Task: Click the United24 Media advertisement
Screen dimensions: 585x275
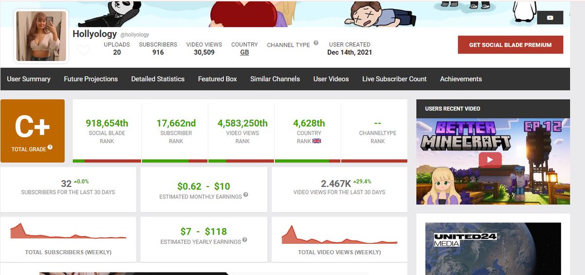Action: click(493, 249)
